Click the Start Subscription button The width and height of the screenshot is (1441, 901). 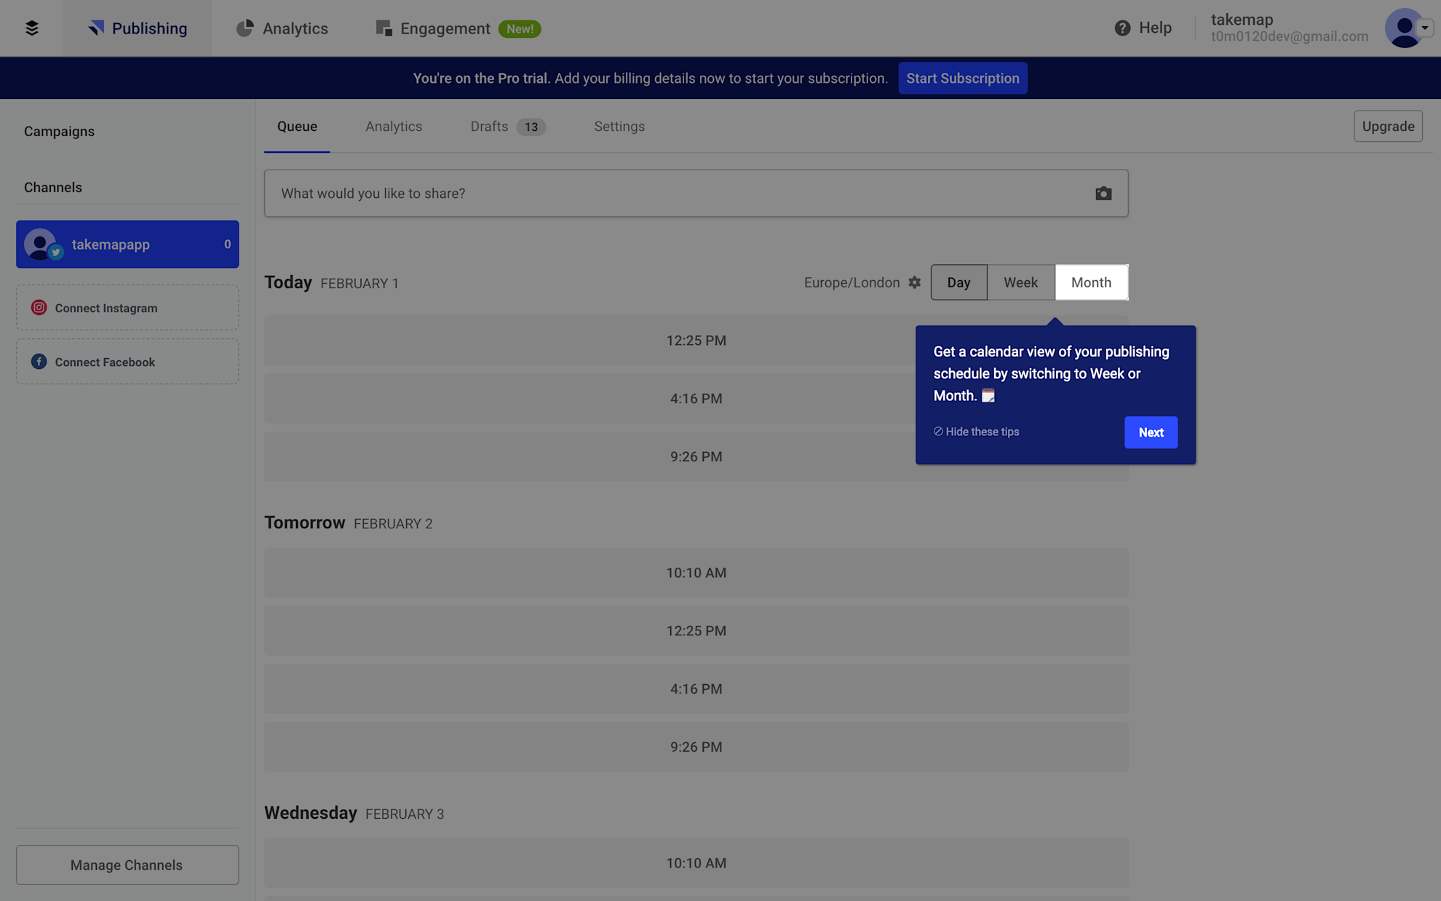click(962, 78)
